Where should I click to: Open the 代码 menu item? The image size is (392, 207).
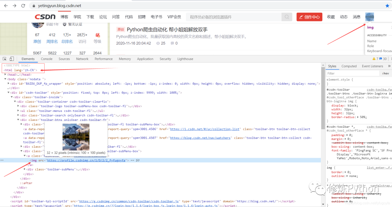(129, 17)
